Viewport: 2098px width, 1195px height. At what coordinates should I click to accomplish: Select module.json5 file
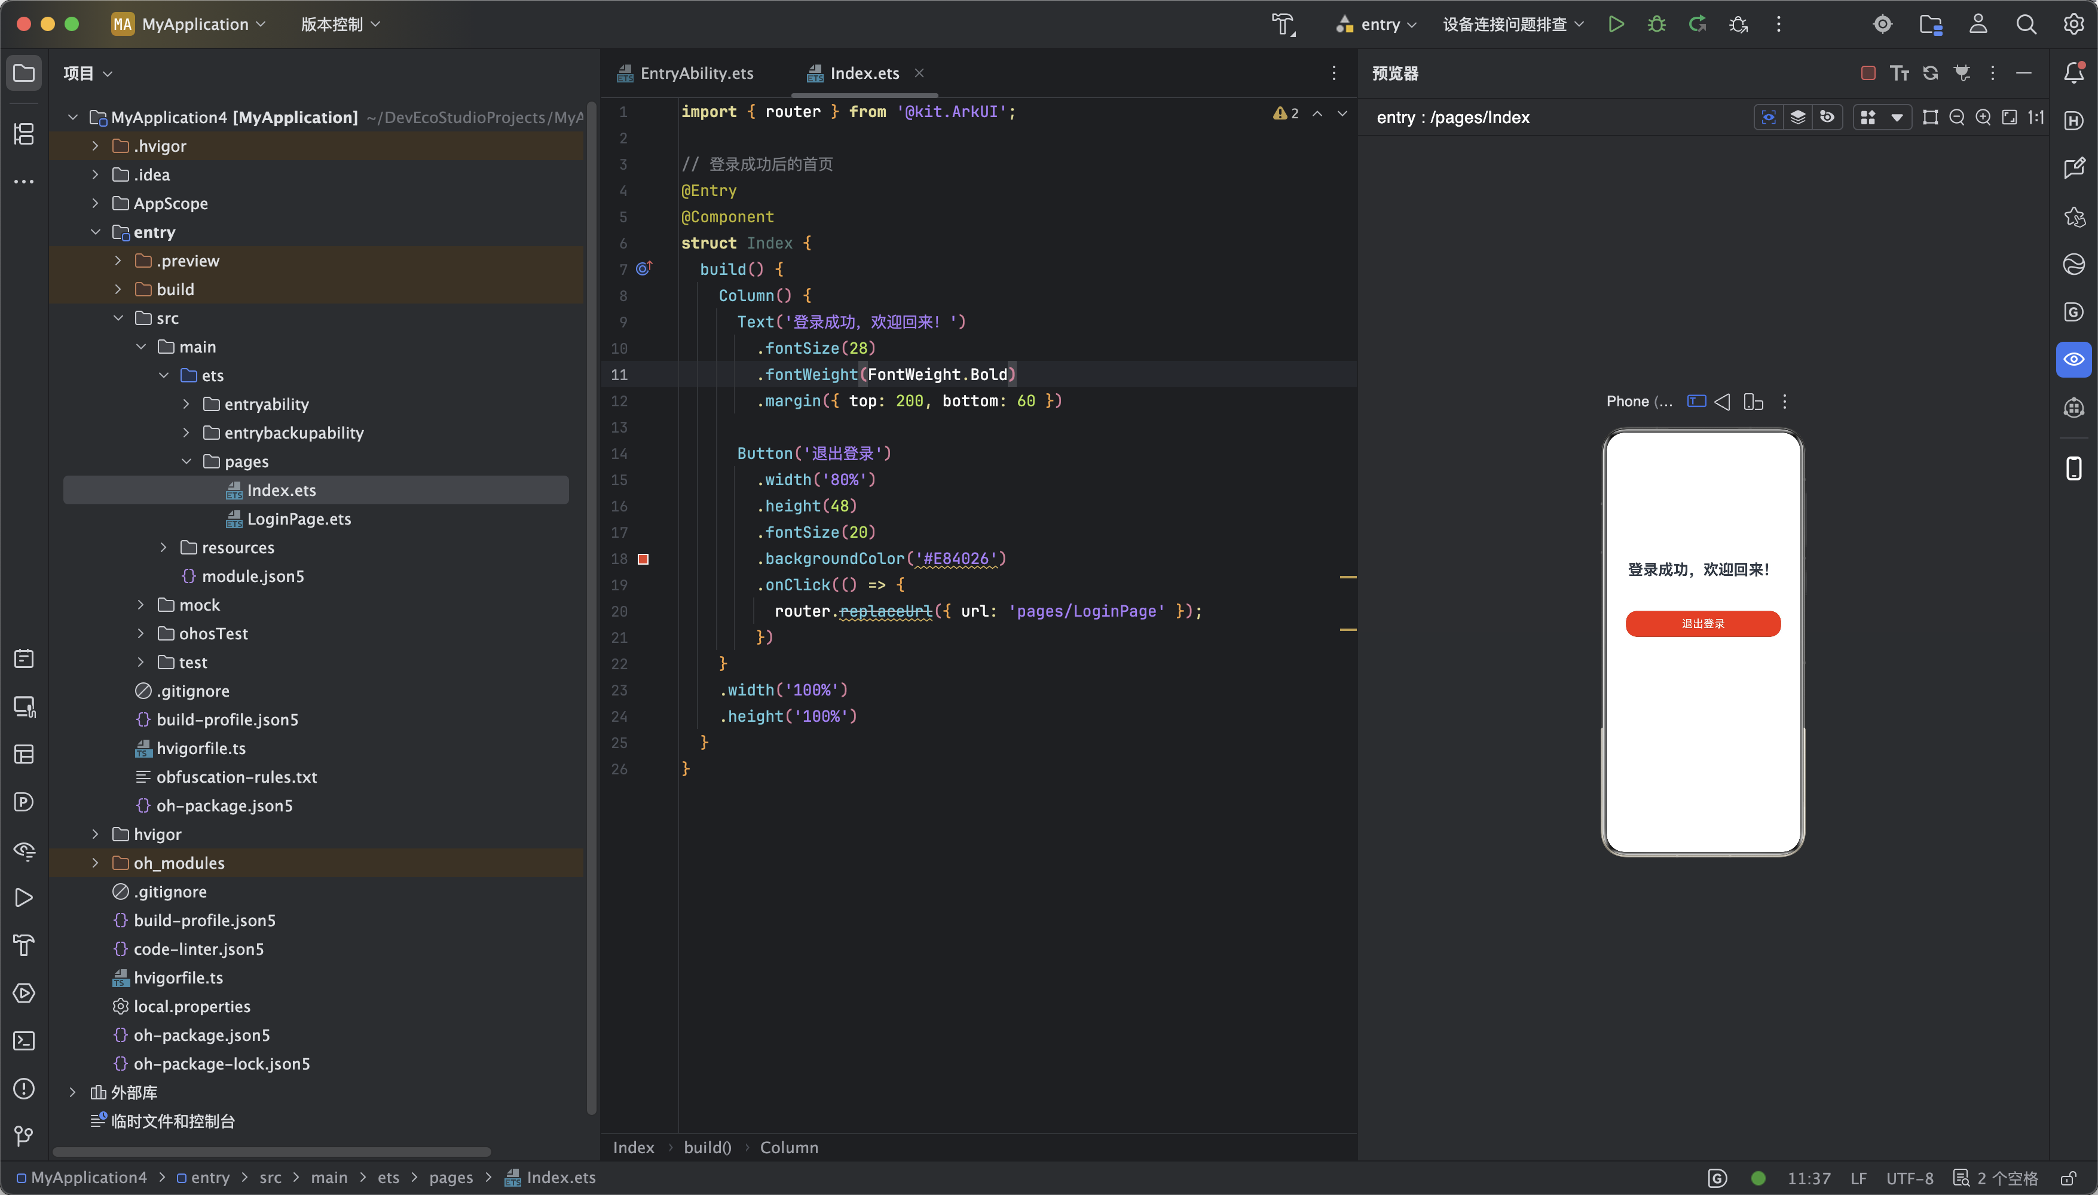[x=253, y=576]
